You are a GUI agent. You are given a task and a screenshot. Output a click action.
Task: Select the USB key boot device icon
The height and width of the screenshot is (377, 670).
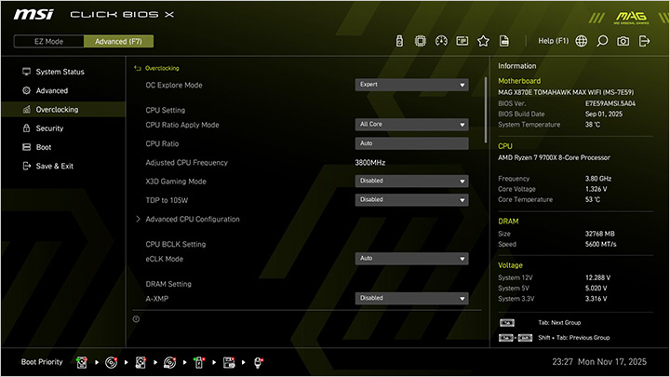199,362
